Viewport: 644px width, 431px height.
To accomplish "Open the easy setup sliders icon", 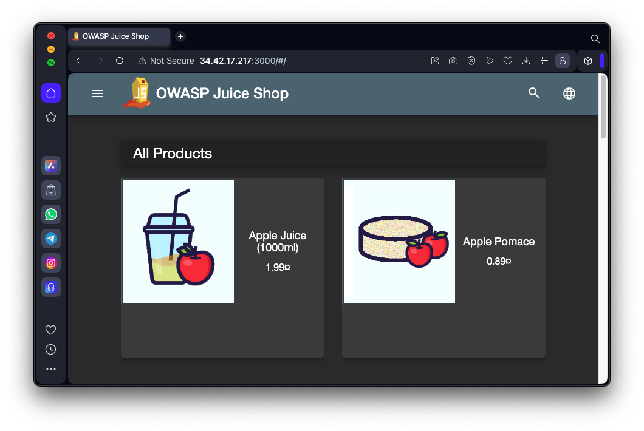I will pos(544,61).
